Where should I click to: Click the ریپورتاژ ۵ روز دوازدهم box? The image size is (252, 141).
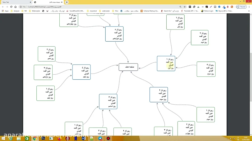tap(115, 34)
